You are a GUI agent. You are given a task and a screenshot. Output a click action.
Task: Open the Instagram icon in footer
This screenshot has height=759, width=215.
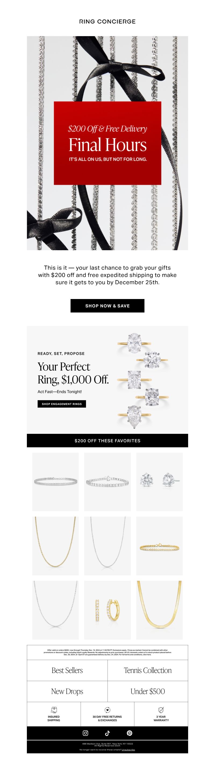[x=85, y=733]
